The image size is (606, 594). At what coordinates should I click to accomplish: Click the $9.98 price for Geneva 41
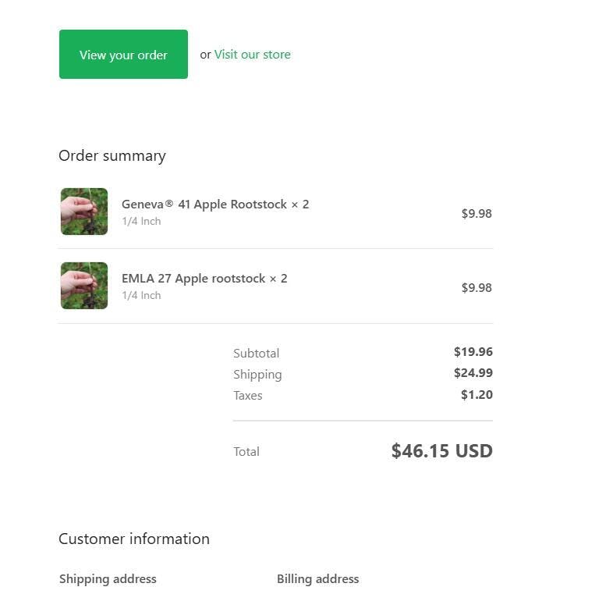(477, 213)
